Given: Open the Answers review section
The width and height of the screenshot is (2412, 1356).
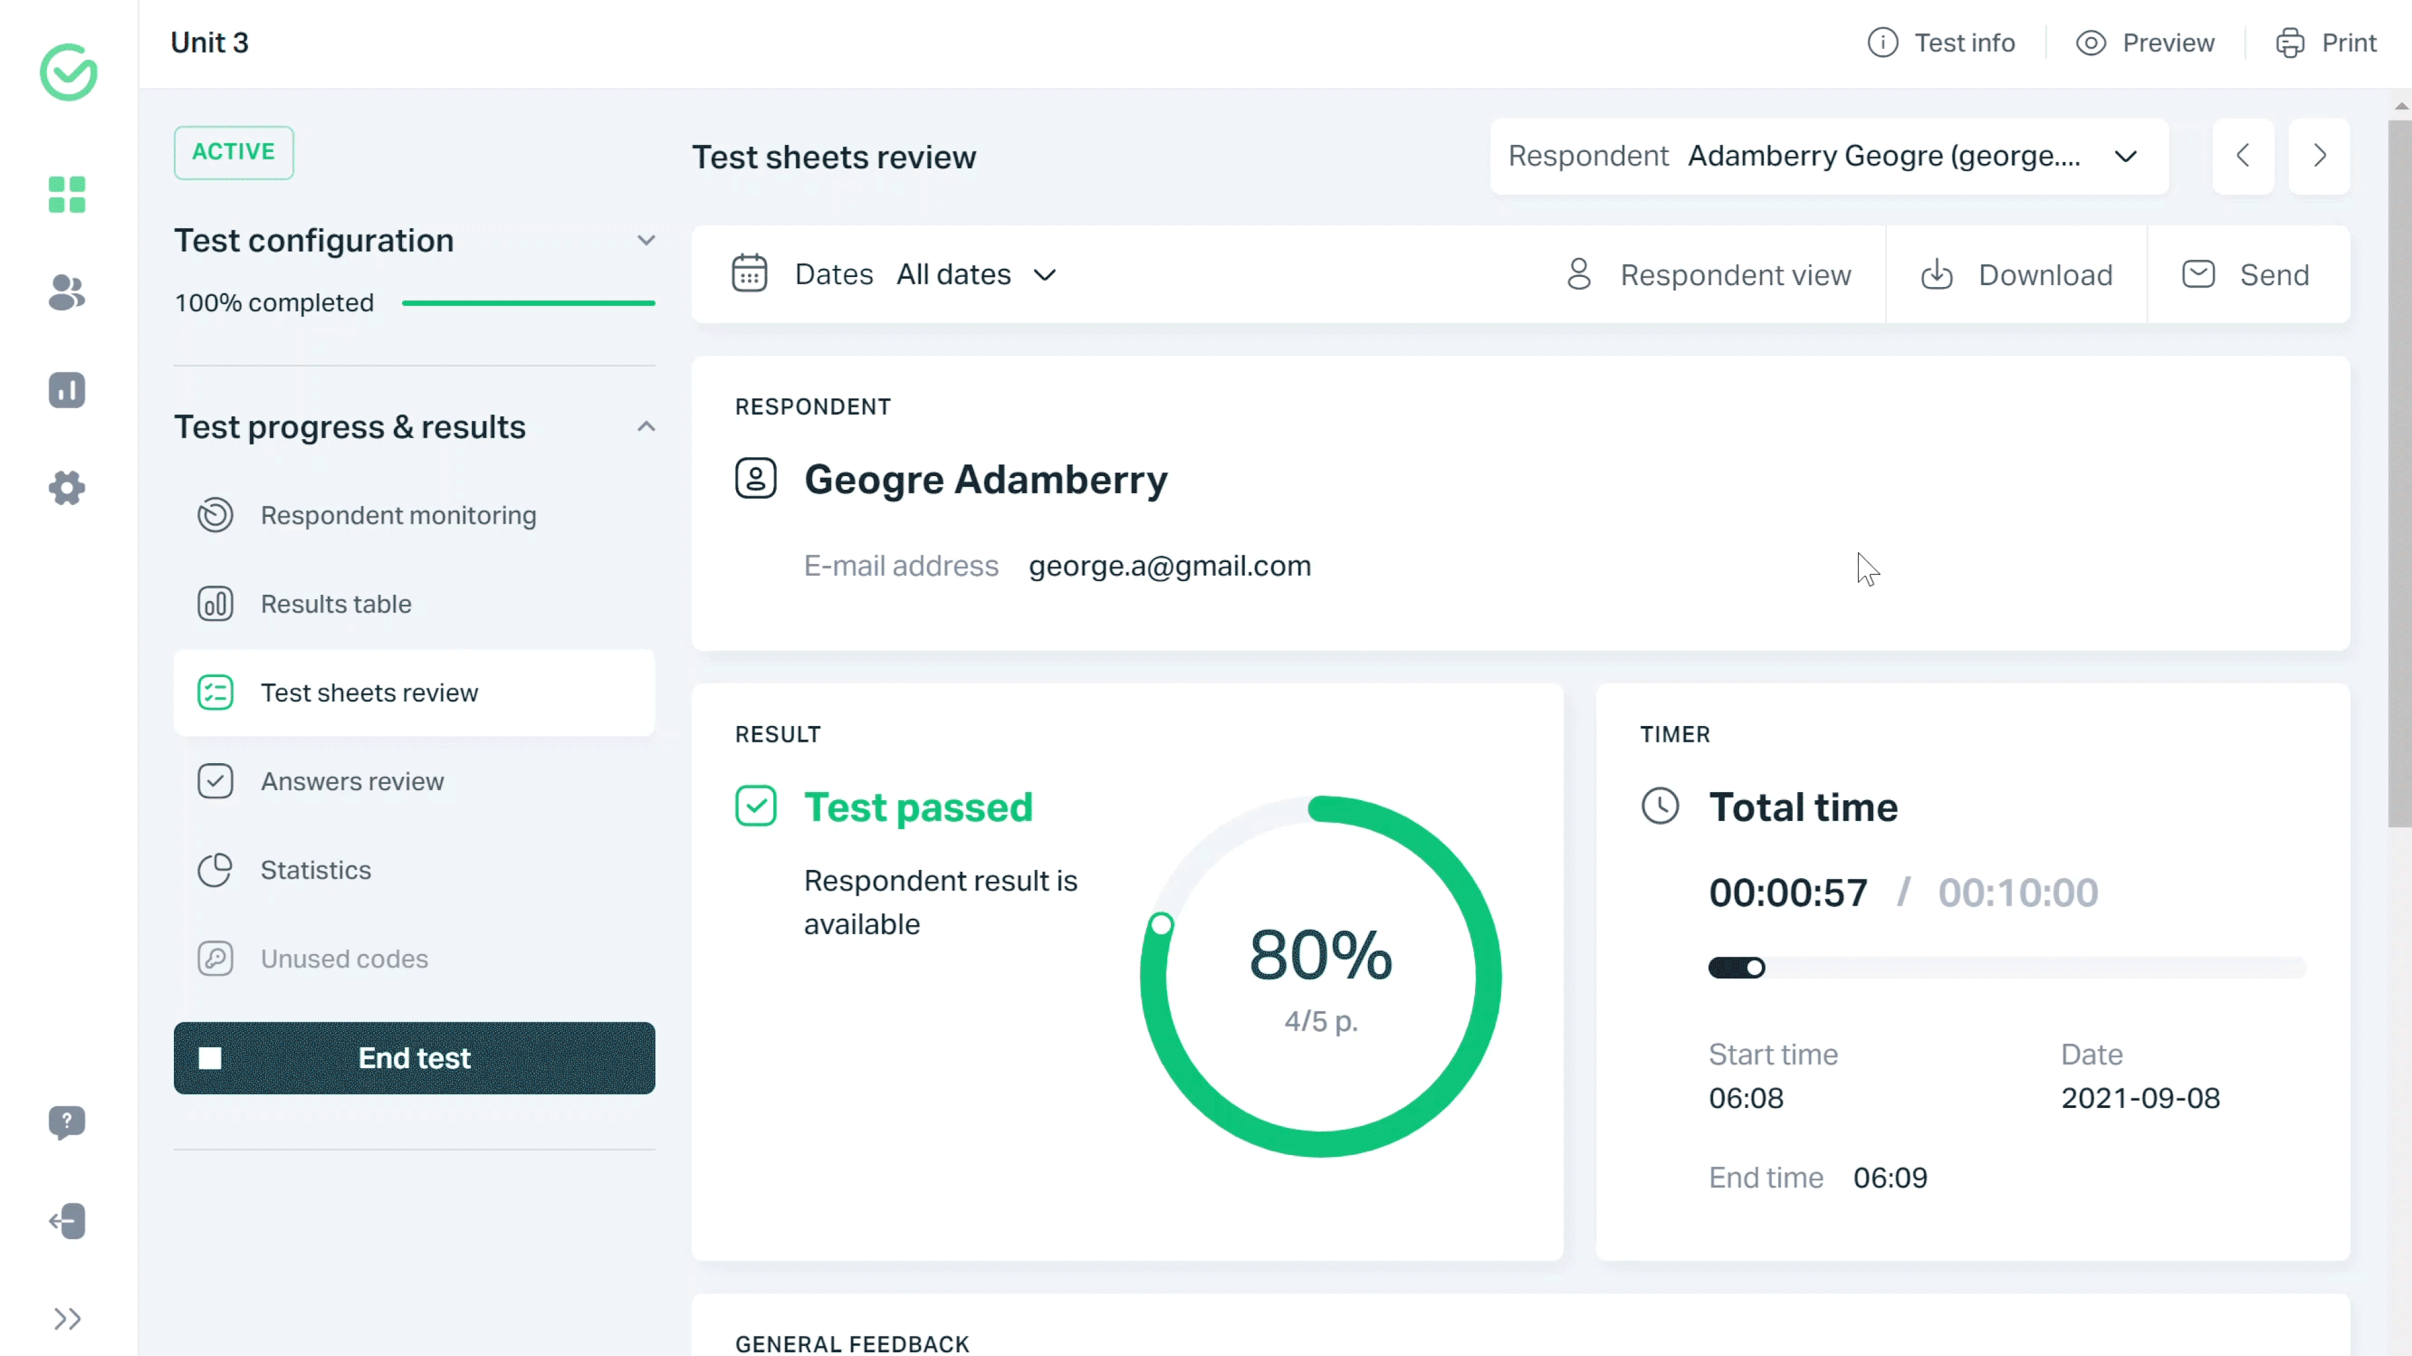Looking at the screenshot, I should [x=353, y=781].
